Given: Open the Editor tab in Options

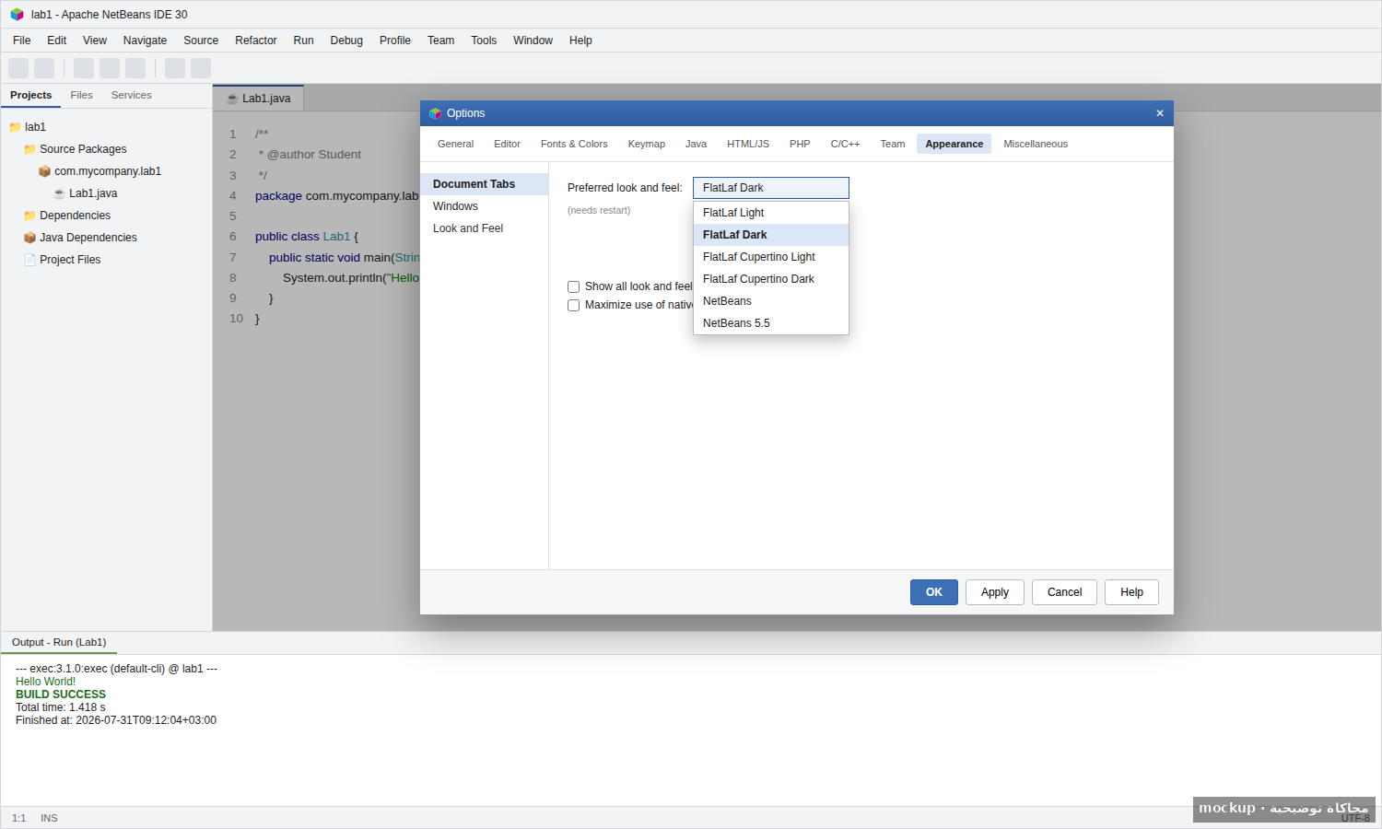Looking at the screenshot, I should (507, 144).
